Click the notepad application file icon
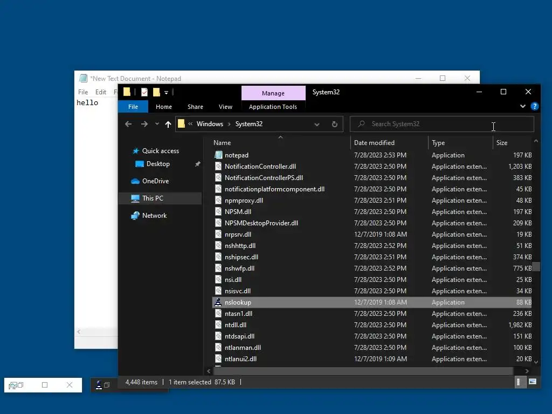 coord(218,155)
